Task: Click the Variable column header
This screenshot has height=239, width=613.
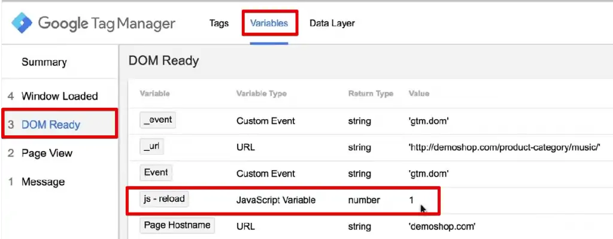Action: tap(154, 94)
